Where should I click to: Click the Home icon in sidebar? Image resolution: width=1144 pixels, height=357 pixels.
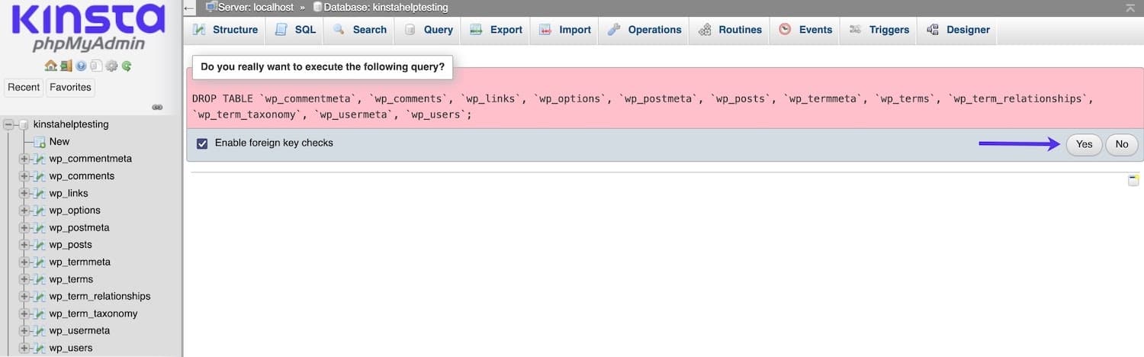pyautogui.click(x=50, y=66)
